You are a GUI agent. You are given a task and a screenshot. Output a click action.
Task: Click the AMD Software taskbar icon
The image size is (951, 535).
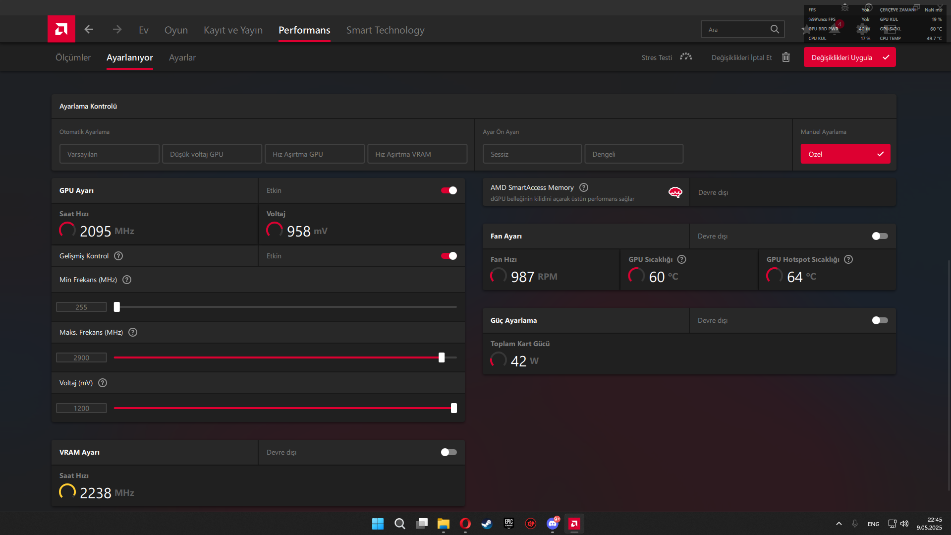click(574, 524)
